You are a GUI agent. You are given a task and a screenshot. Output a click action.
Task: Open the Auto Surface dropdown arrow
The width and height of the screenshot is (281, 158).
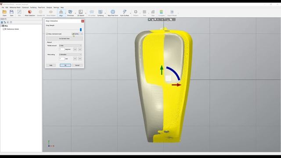pos(130,13)
